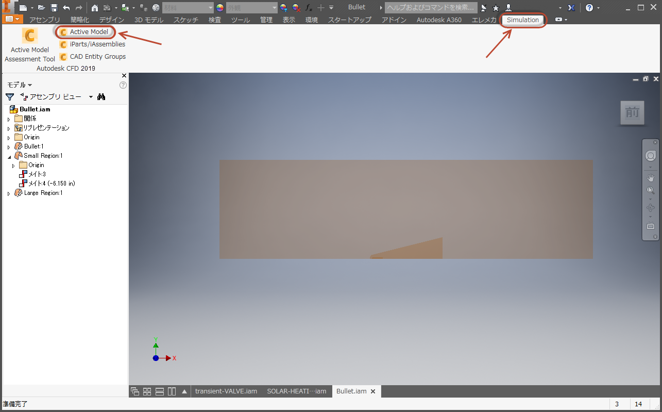
Task: Switch to the transient-VALVE.iam document tab
Action: [x=226, y=391]
